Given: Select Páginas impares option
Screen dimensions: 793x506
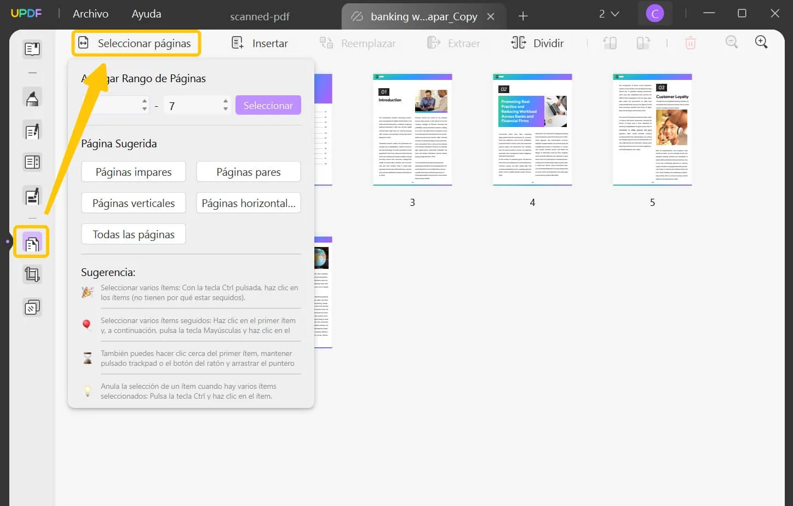Looking at the screenshot, I should coord(134,171).
